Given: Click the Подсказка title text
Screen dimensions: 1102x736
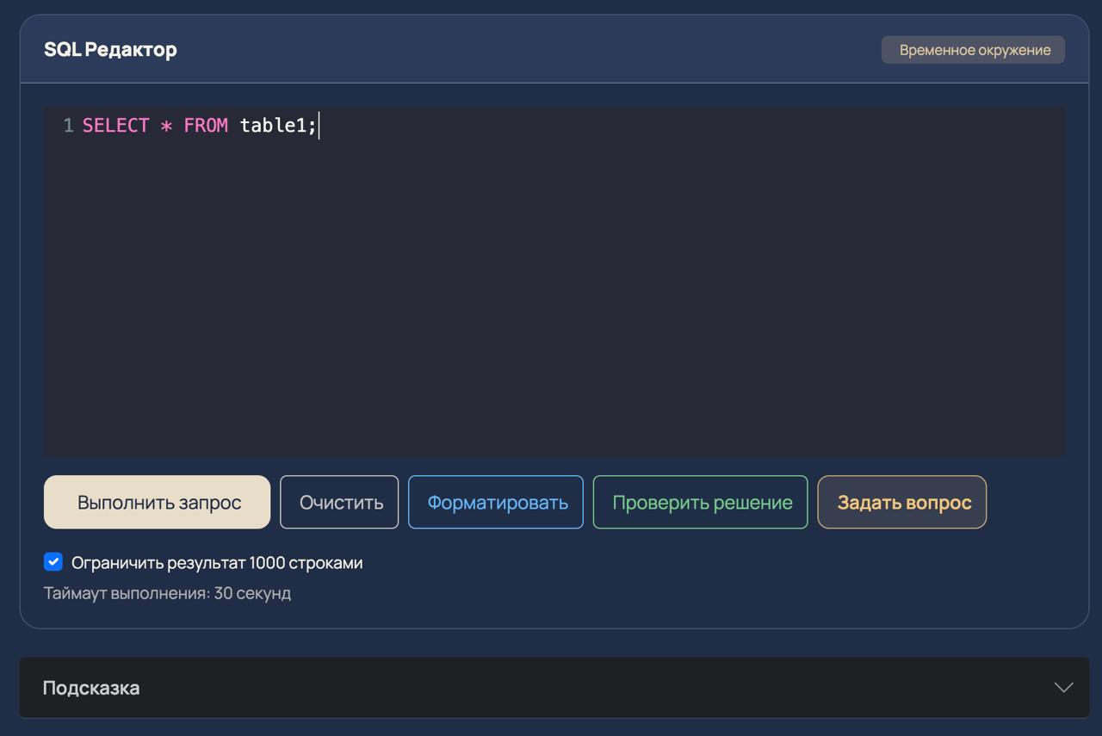Looking at the screenshot, I should click(91, 688).
